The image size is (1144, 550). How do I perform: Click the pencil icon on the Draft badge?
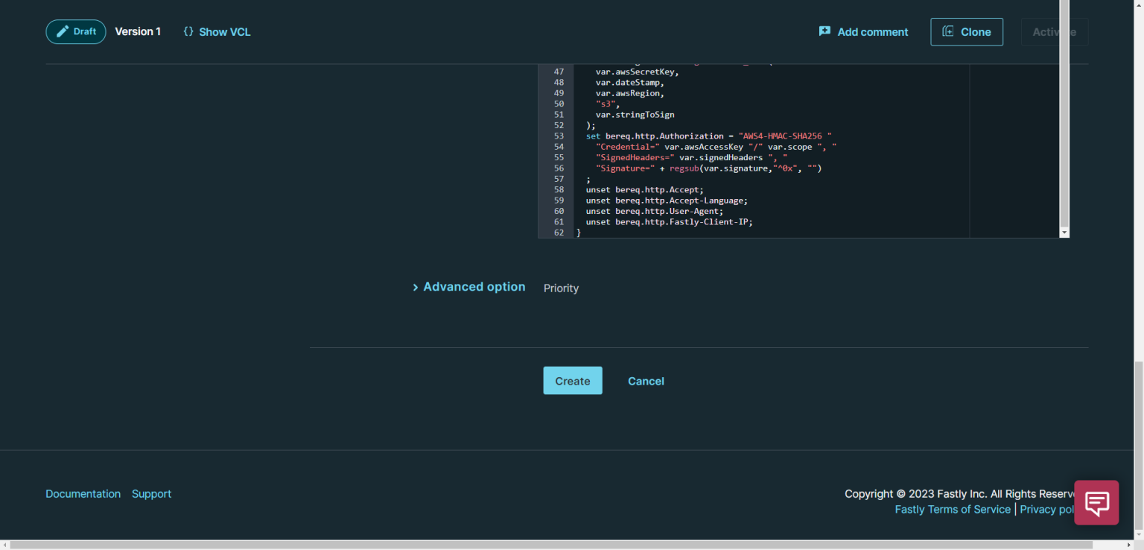(x=63, y=31)
